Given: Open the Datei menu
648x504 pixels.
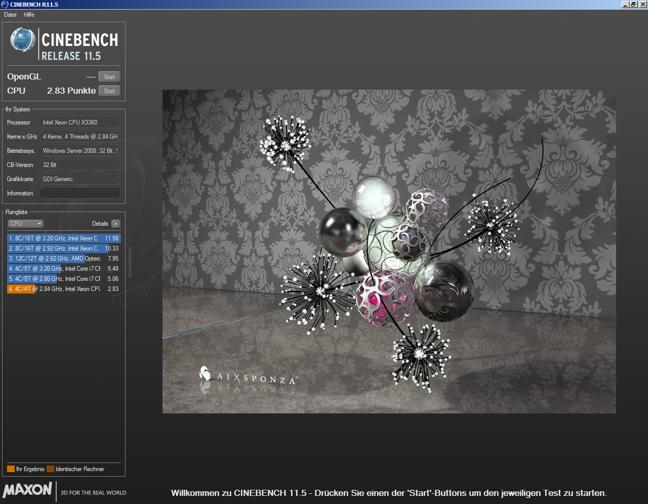Looking at the screenshot, I should [10, 15].
